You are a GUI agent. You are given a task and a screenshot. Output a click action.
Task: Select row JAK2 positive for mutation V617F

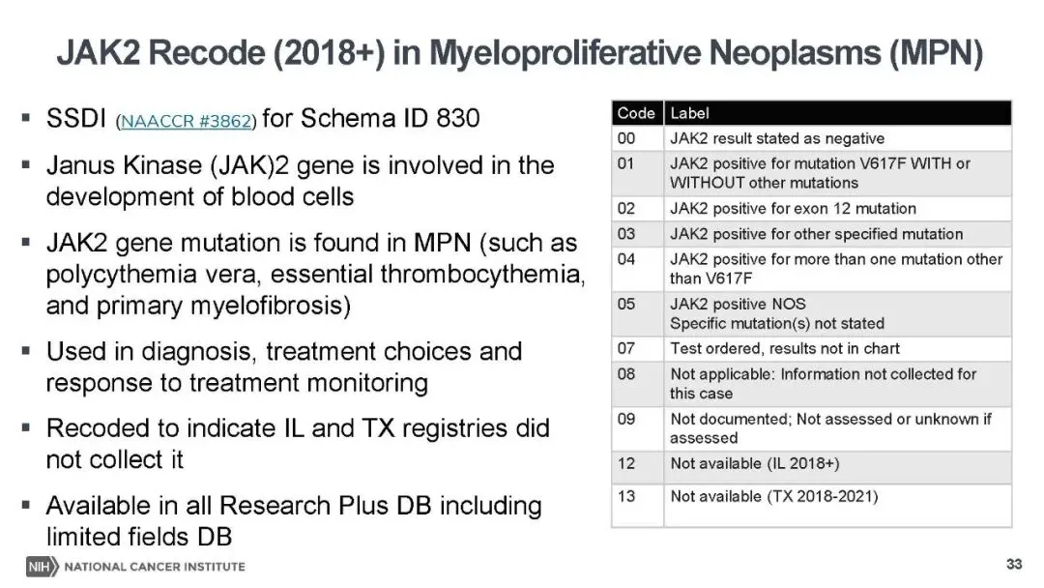click(x=812, y=173)
